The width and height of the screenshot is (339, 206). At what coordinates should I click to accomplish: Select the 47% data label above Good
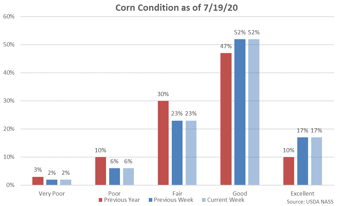click(226, 46)
